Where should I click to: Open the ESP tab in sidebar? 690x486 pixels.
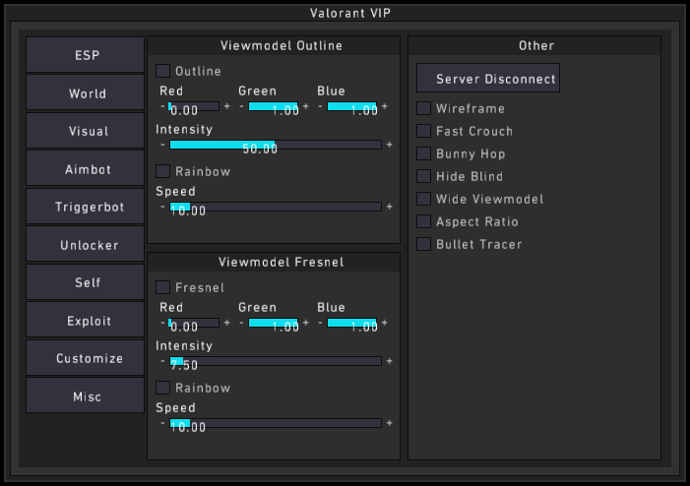(x=86, y=55)
